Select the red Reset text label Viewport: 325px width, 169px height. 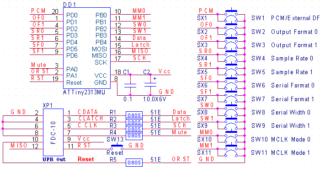[85, 159]
